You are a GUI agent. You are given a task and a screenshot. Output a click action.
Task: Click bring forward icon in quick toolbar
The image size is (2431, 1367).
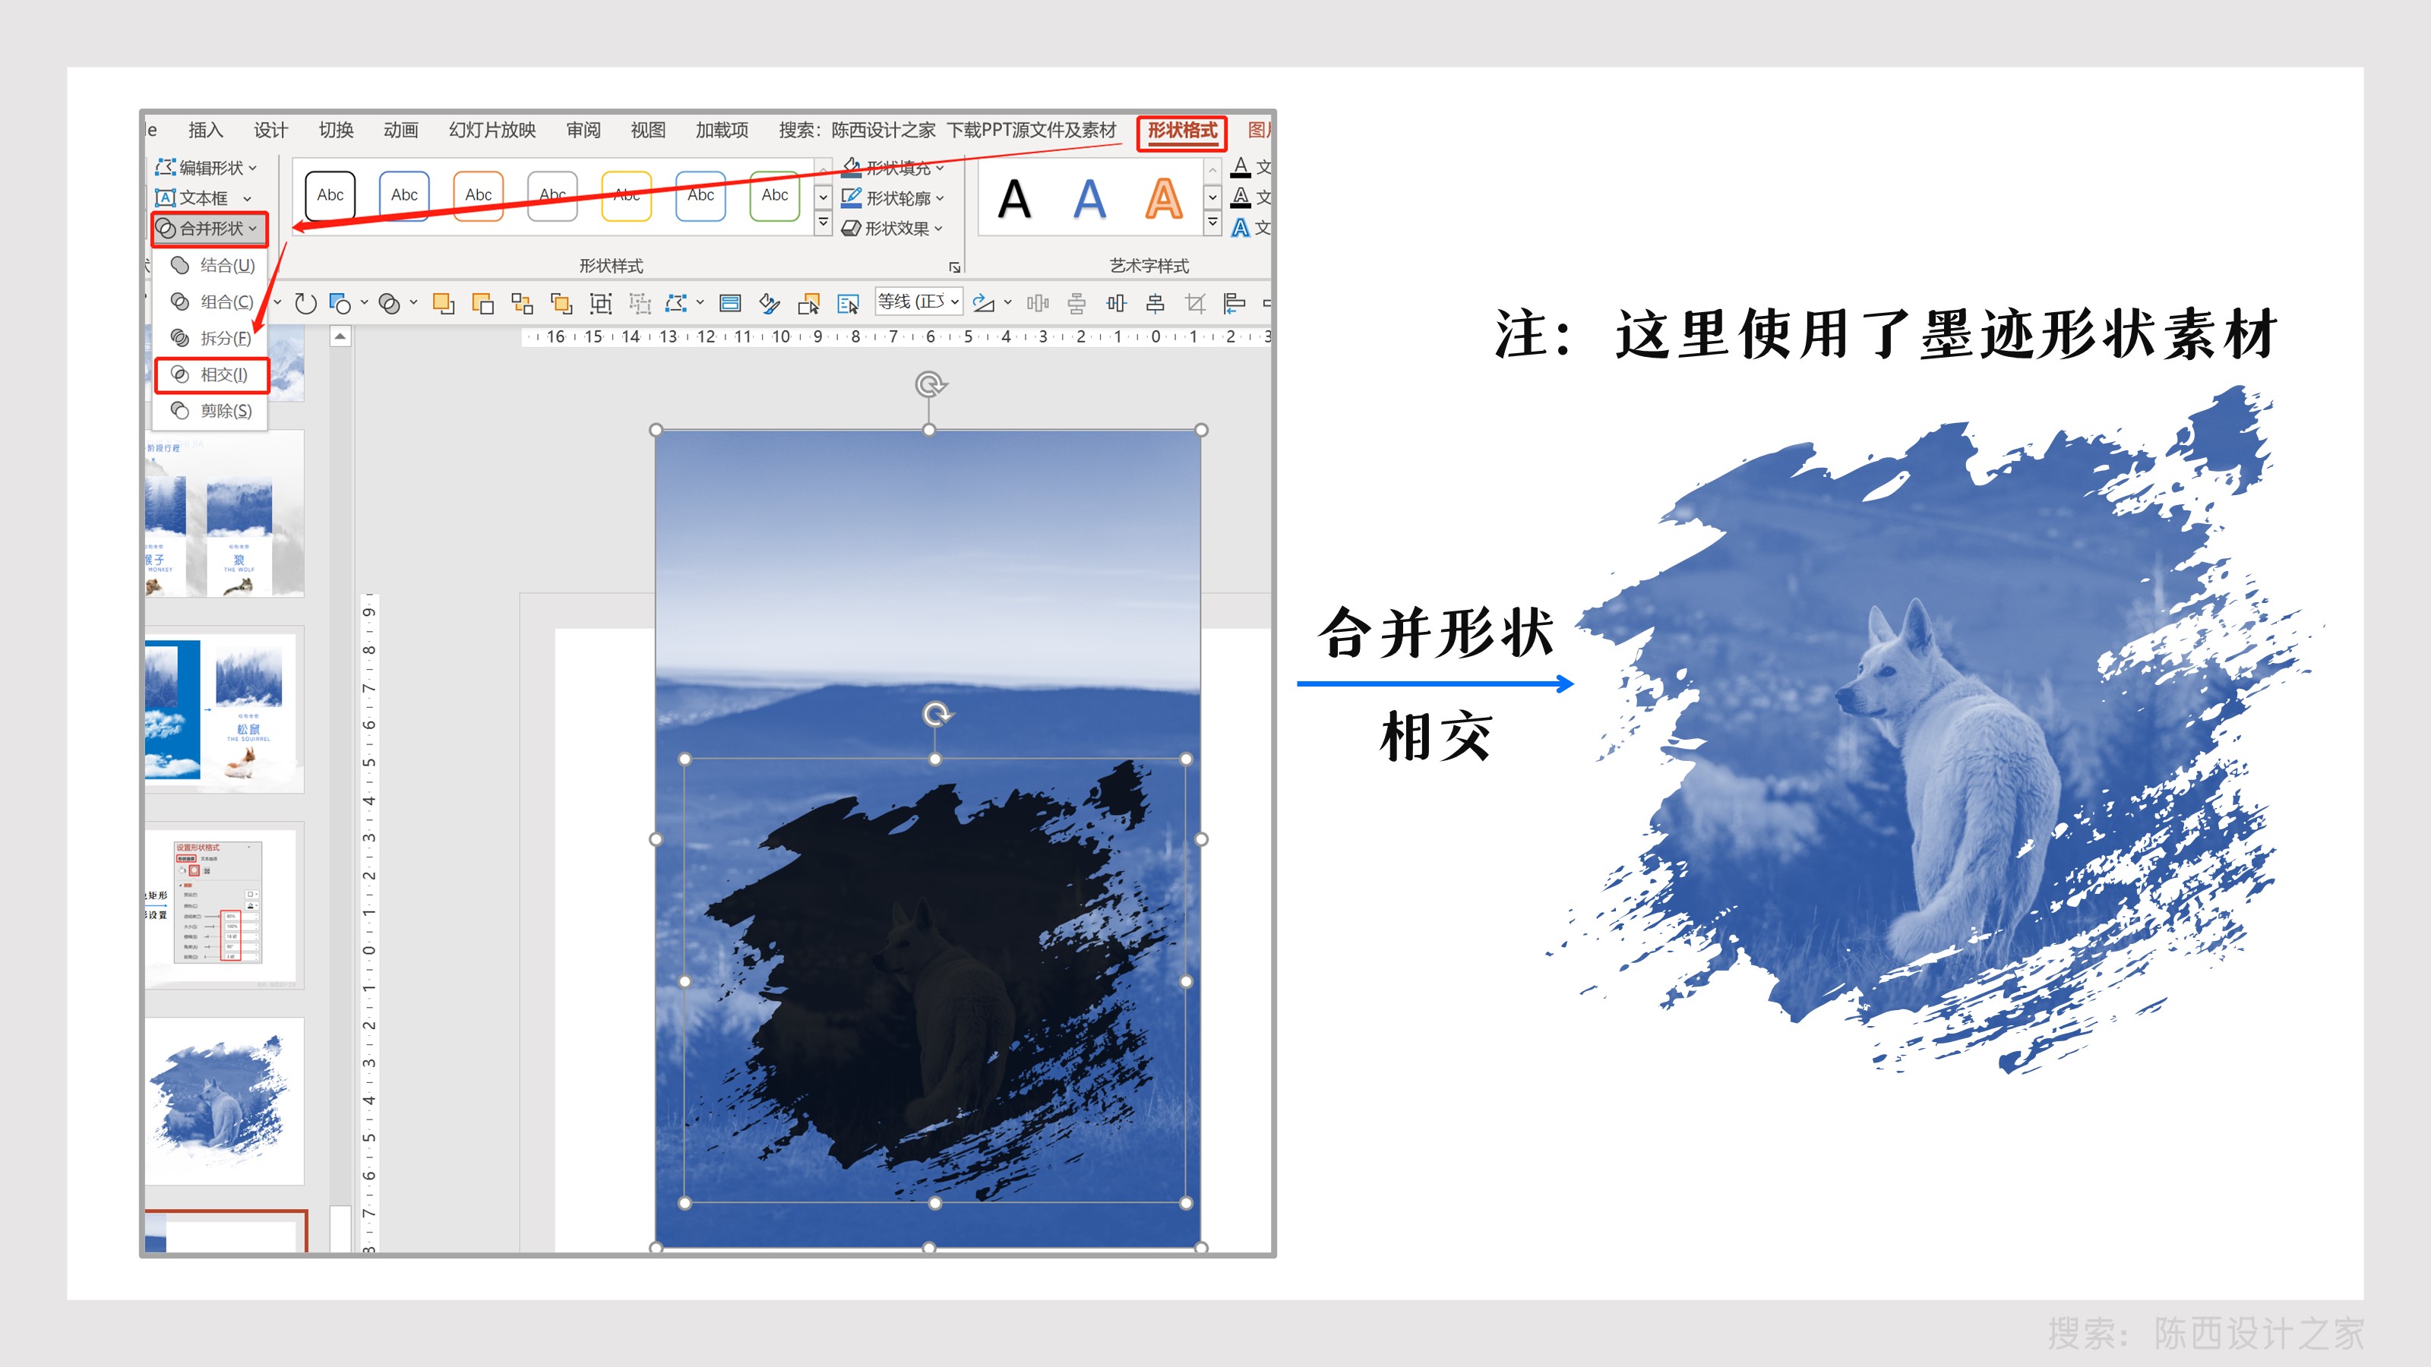pos(443,304)
